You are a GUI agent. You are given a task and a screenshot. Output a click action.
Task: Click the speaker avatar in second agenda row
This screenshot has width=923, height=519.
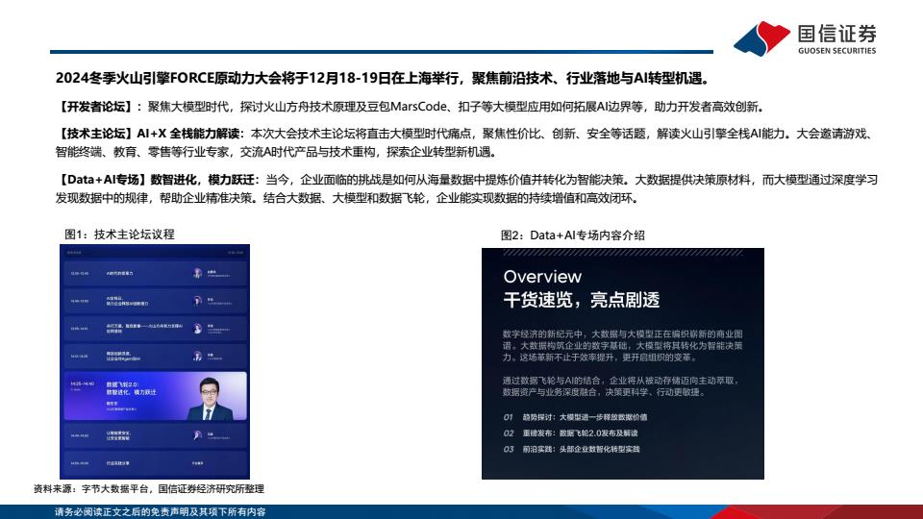coord(198,301)
